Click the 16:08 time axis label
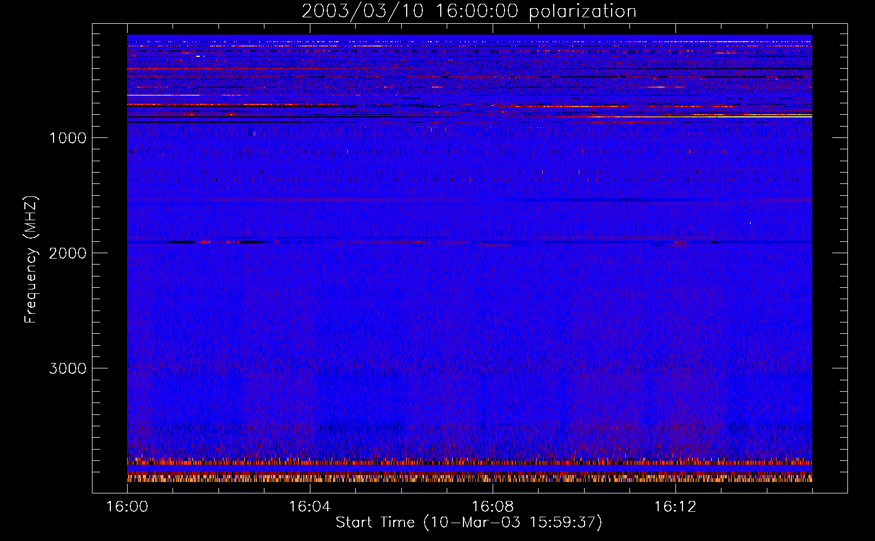 pyautogui.click(x=492, y=507)
